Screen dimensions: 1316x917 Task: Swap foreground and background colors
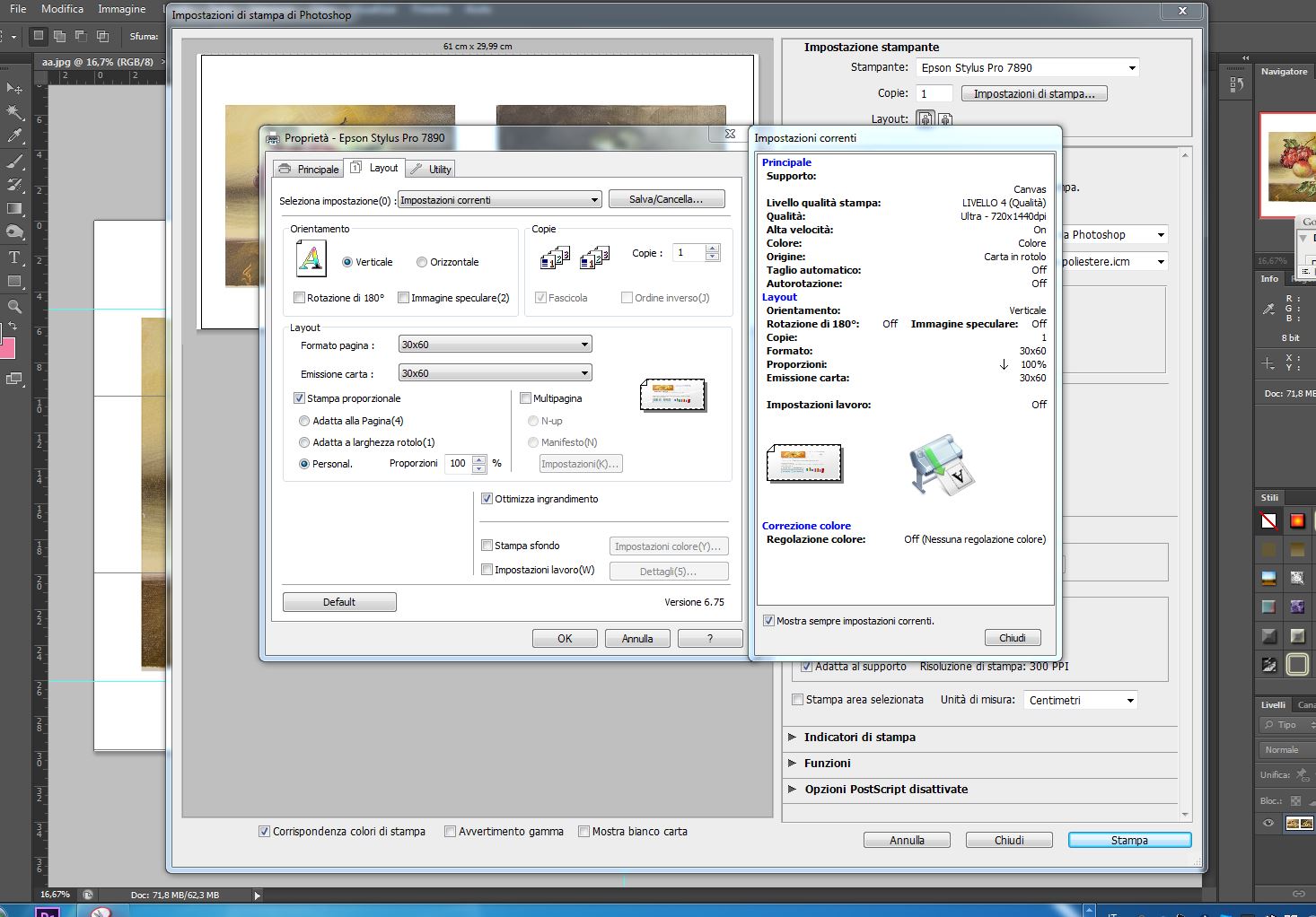point(13,326)
